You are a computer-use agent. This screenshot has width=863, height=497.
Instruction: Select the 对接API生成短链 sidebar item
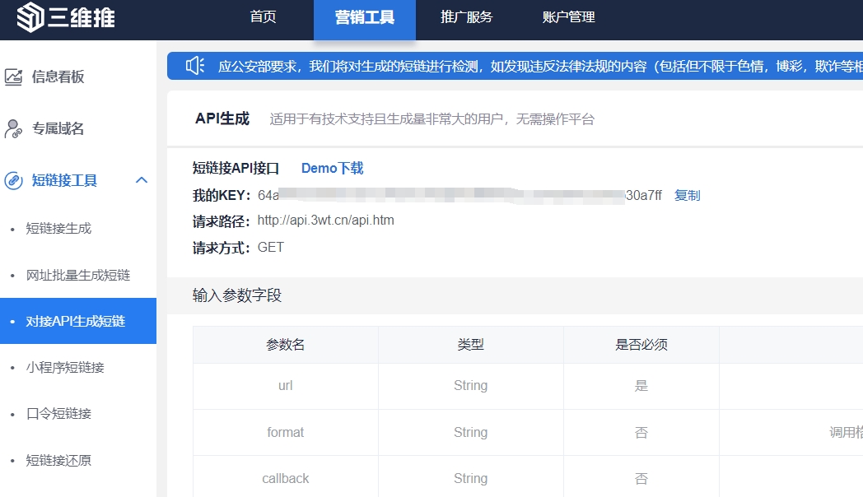point(76,322)
